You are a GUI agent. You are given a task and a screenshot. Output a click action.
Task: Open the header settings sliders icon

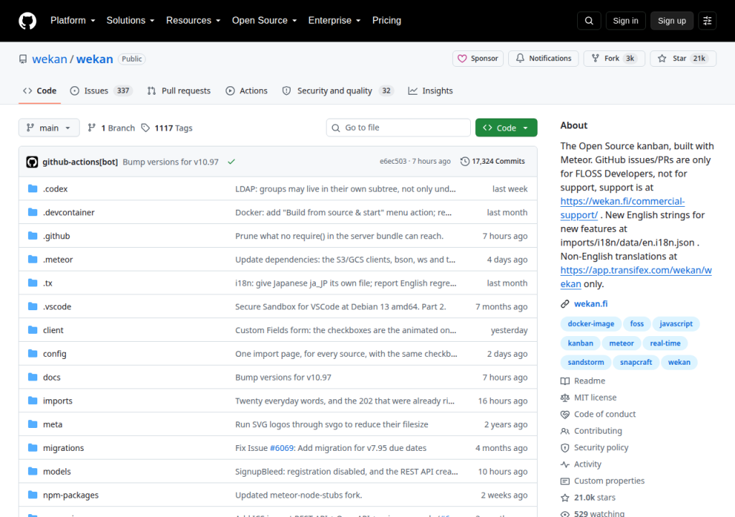click(x=707, y=21)
